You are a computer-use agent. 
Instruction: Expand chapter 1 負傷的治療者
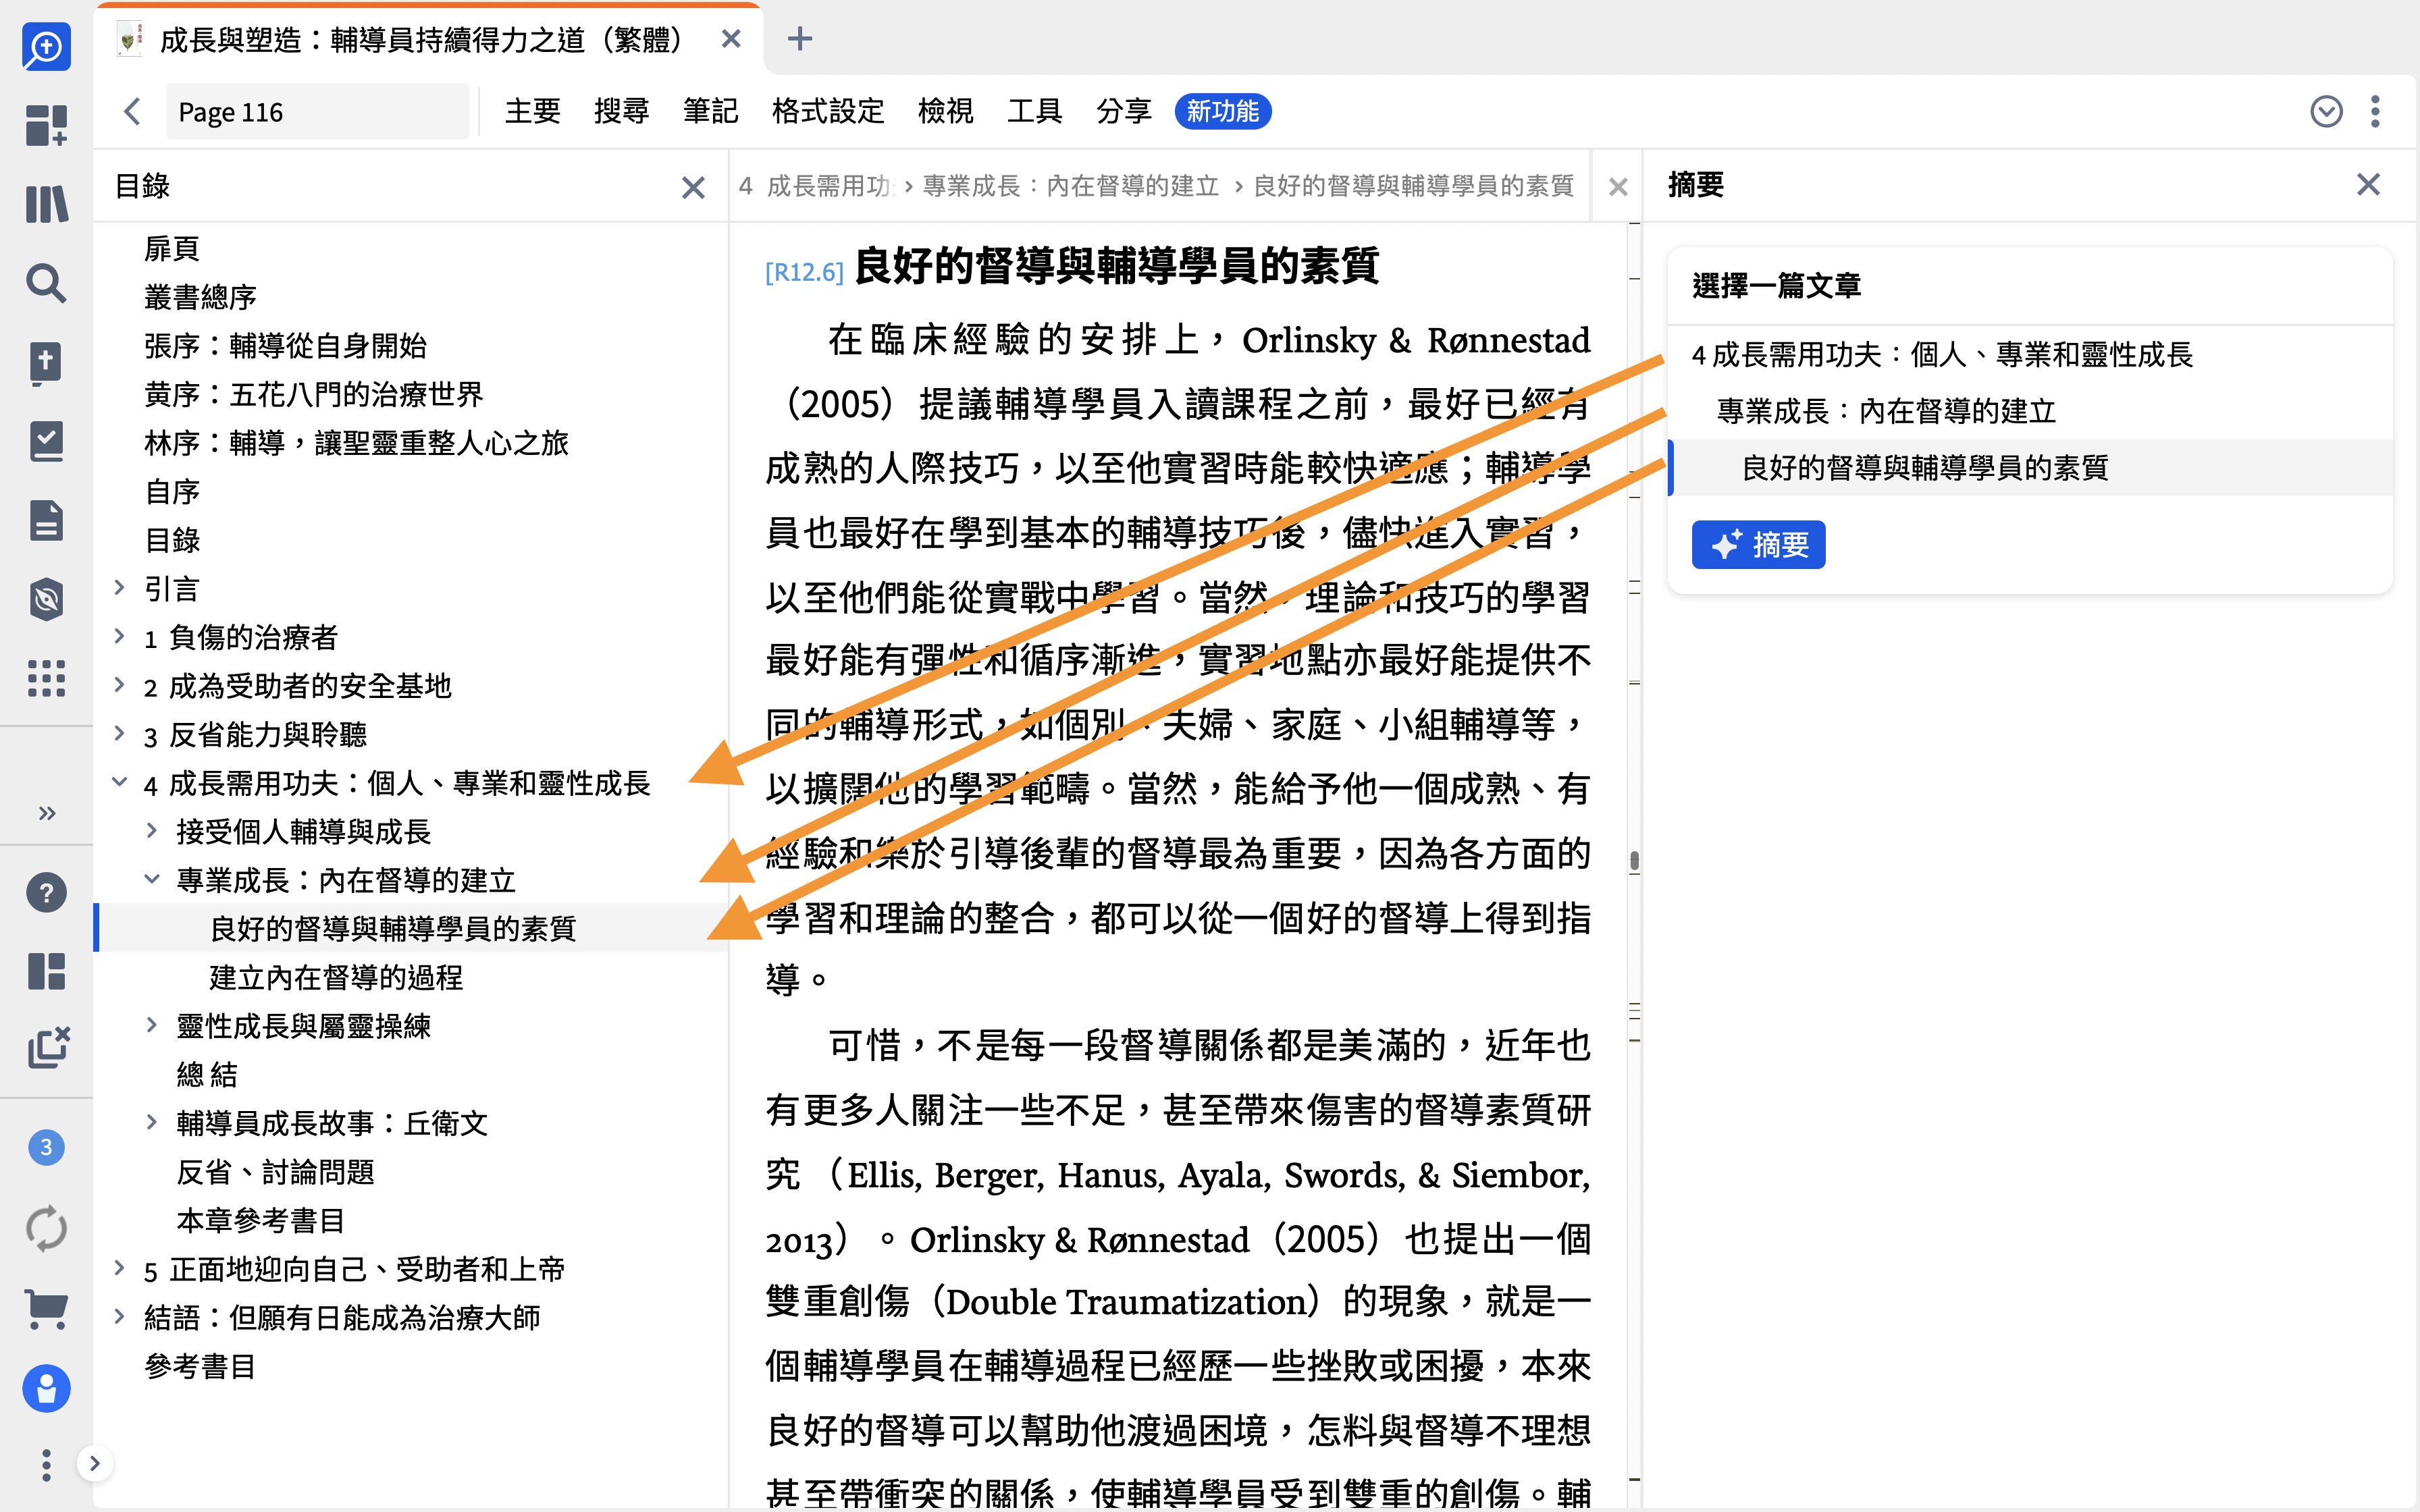(119, 636)
